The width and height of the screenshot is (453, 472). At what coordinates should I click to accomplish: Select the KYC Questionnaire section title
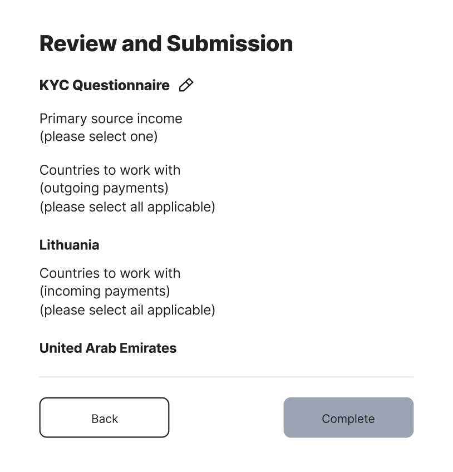tap(104, 85)
